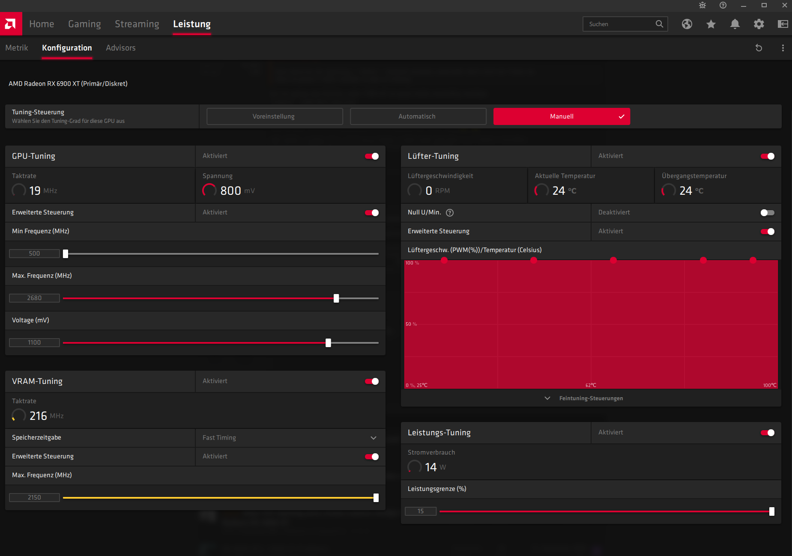The image size is (792, 556).
Task: Toggle Lüfter-Tuning switch
Action: [768, 156]
